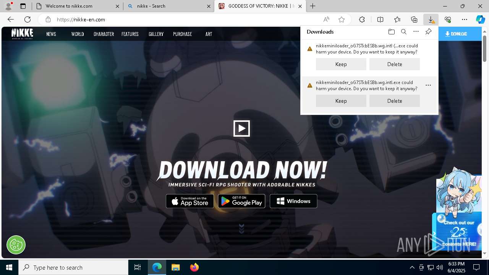The image size is (489, 275).
Task: Open the Edge profile avatar icon
Action: (x=8, y=6)
